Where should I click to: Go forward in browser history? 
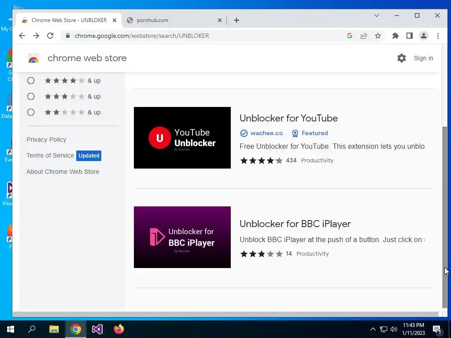[36, 36]
